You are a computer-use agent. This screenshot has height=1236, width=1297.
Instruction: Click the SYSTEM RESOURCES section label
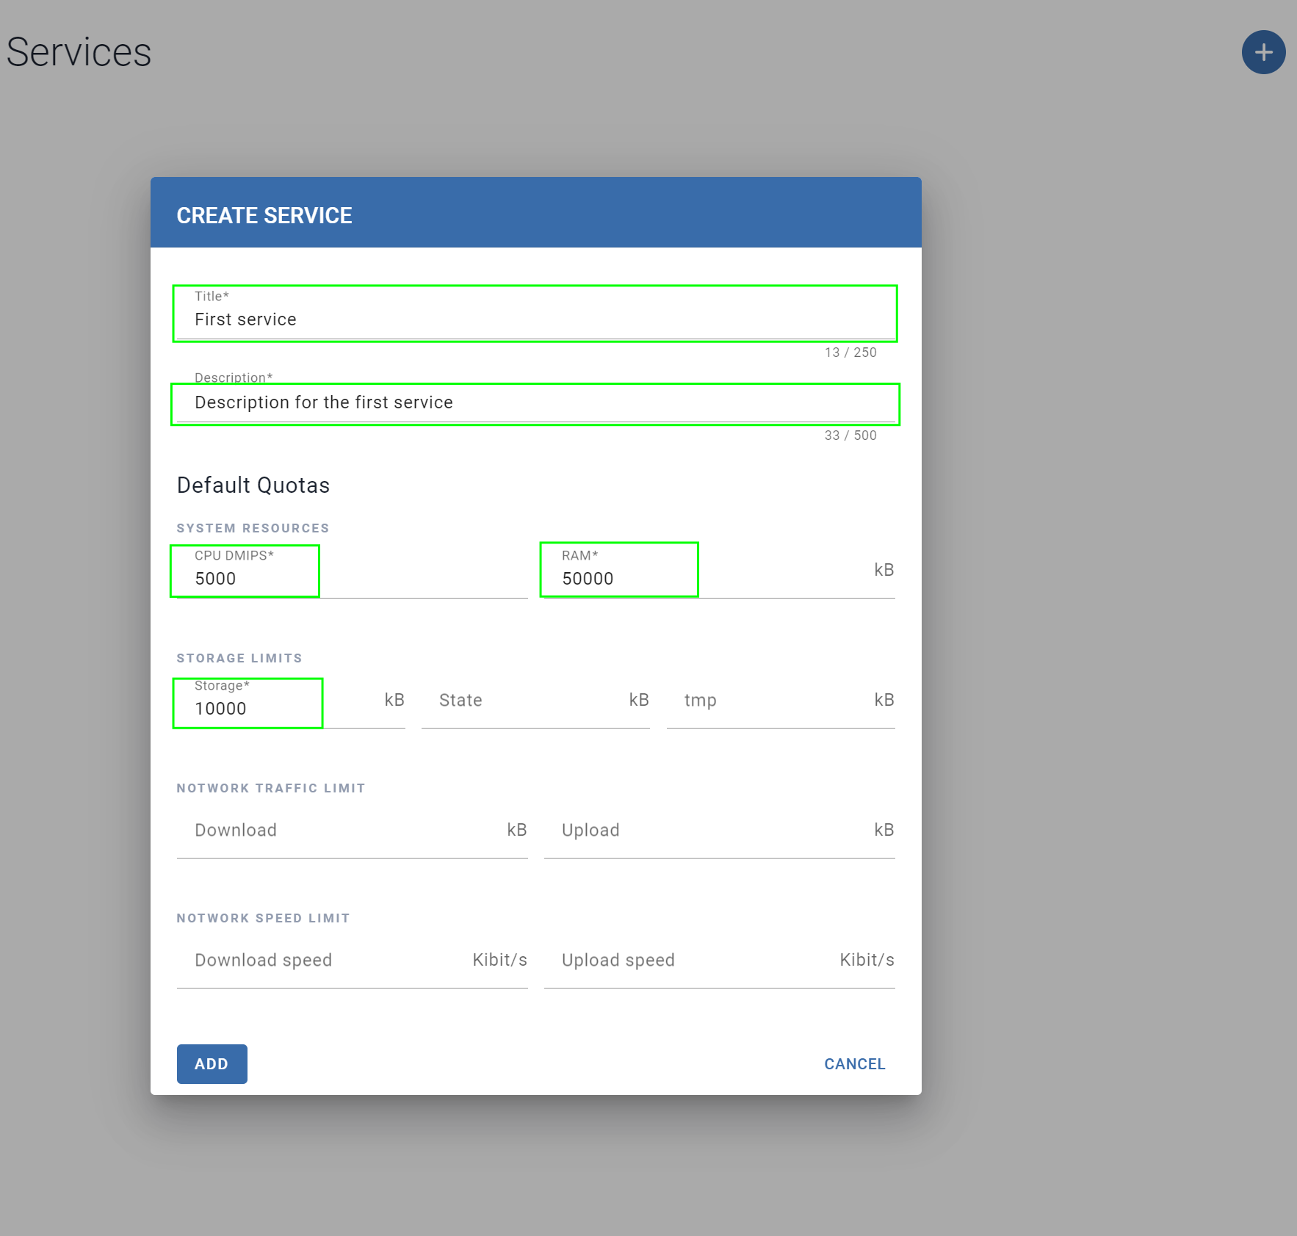point(252,527)
